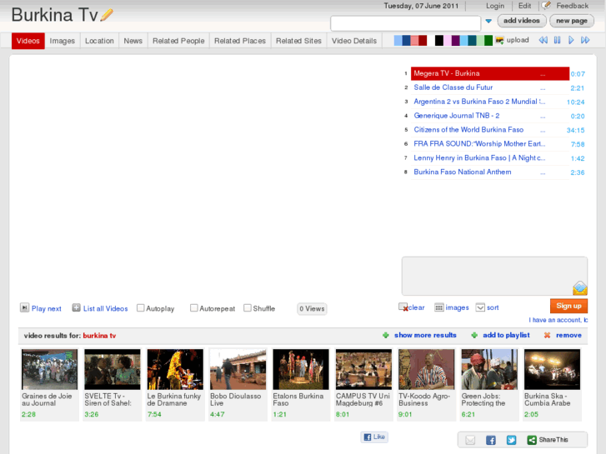606x454 pixels.
Task: Click the Play next icon
Action: coord(24,308)
